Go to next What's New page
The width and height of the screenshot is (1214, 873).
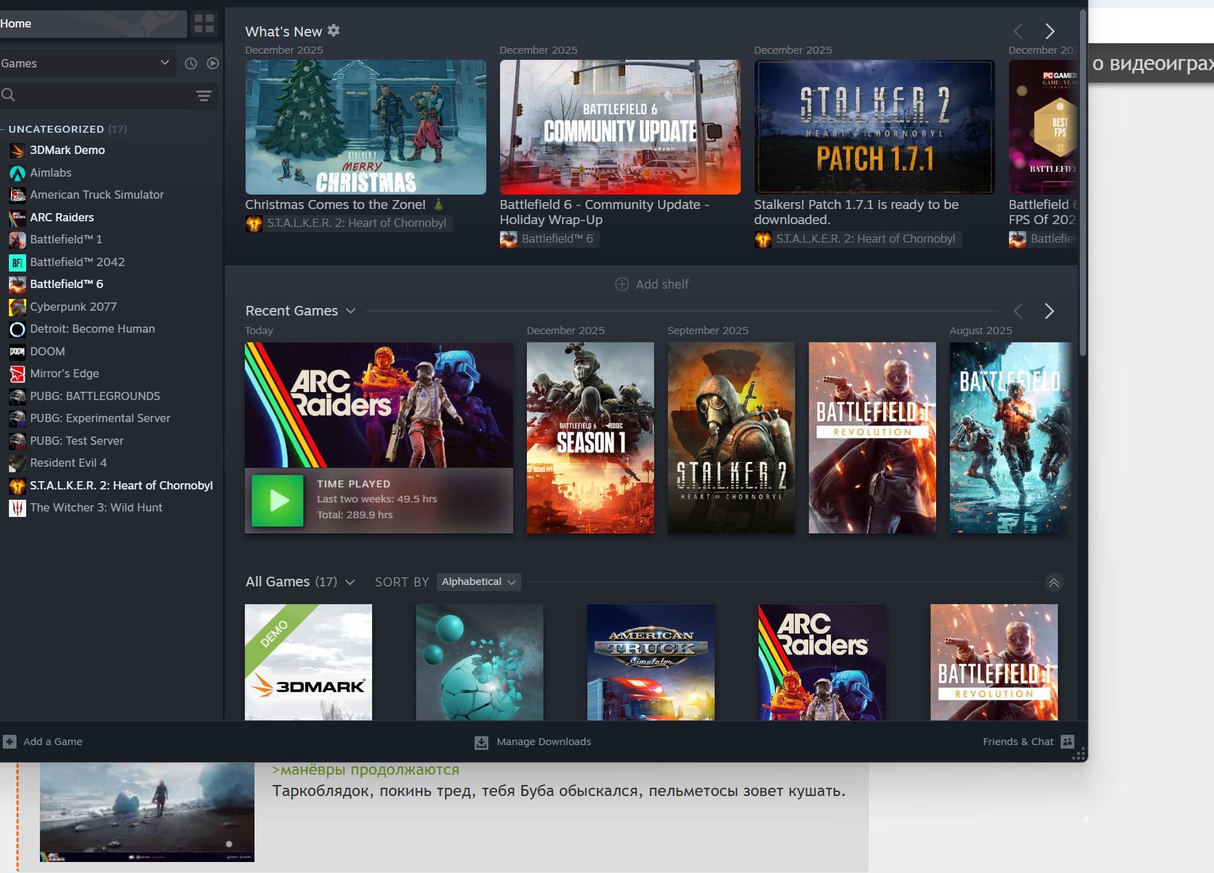[x=1050, y=31]
